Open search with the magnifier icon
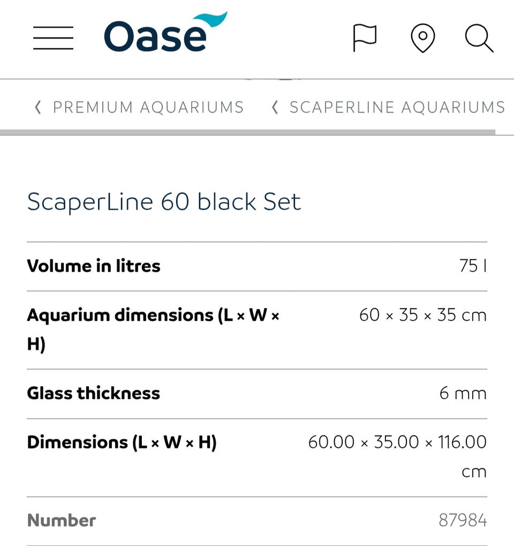The image size is (514, 546). tap(479, 39)
